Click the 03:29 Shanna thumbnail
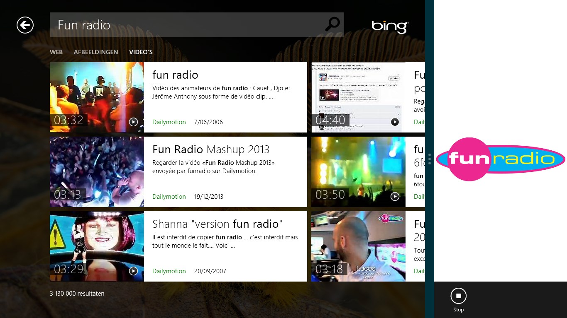 click(97, 246)
